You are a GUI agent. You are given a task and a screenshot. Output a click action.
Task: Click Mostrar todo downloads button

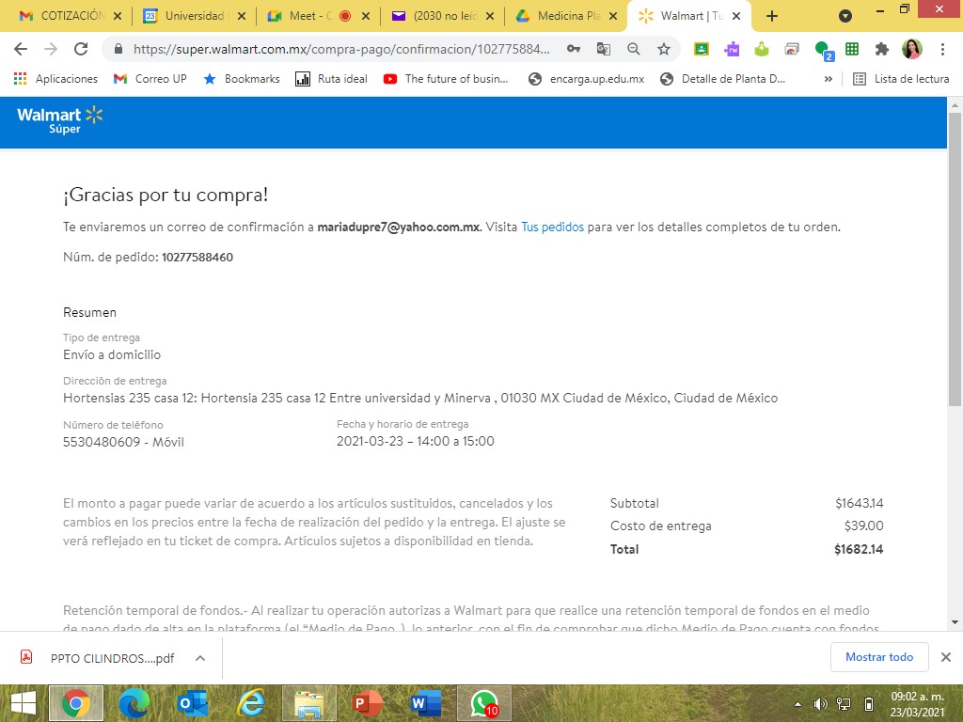coord(879,657)
